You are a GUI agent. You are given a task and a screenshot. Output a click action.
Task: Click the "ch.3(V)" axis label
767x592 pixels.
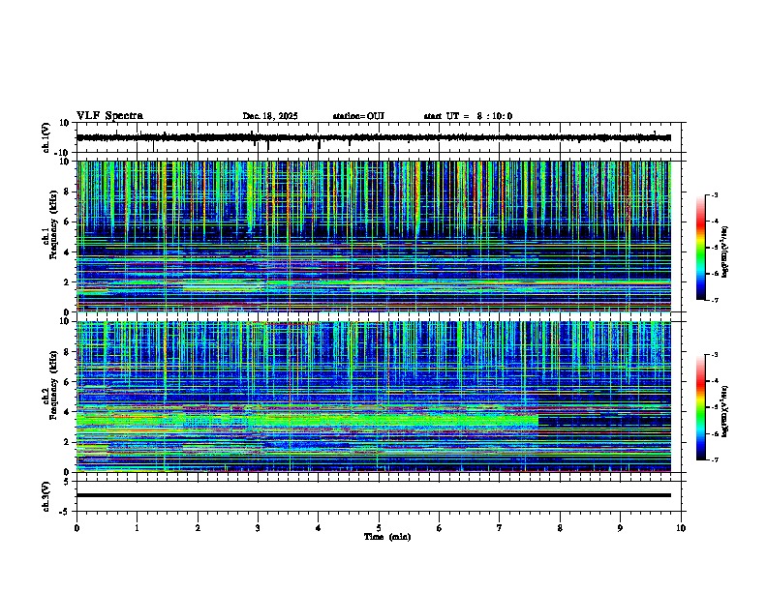click(x=46, y=496)
